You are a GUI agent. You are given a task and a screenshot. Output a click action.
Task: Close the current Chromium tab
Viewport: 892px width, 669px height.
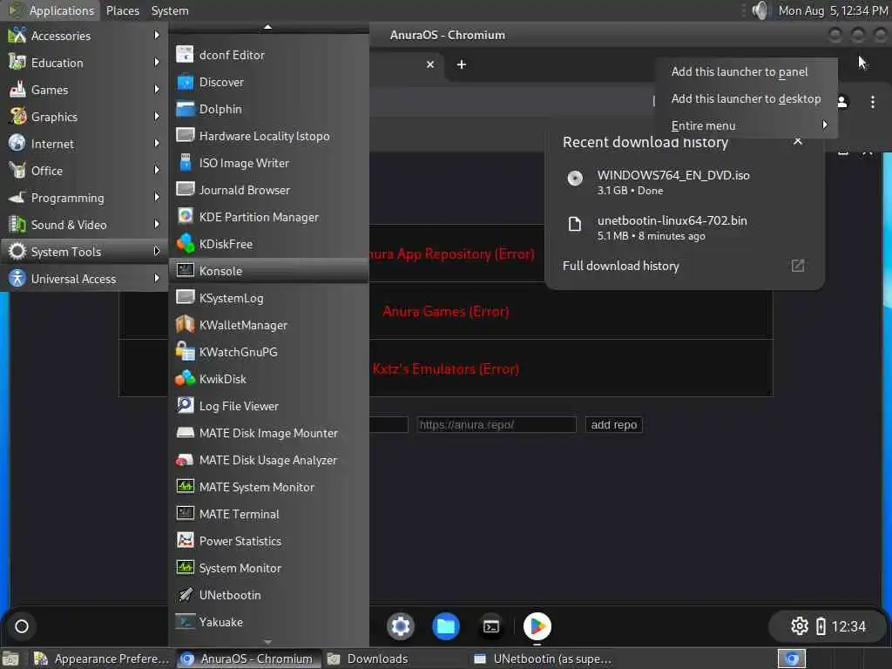(430, 64)
